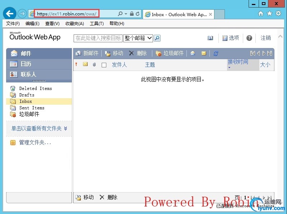Click the search input field
The height and width of the screenshot is (214, 287).
(x=98, y=38)
